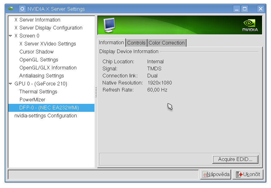Select X Server XVideo Settings
The width and height of the screenshot is (271, 188).
[x=48, y=44]
